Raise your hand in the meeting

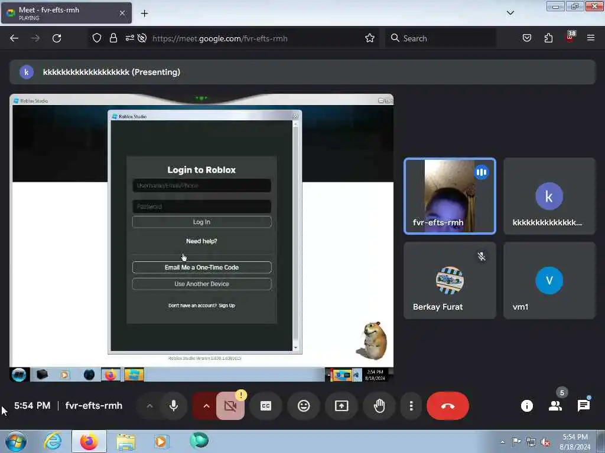click(x=379, y=406)
